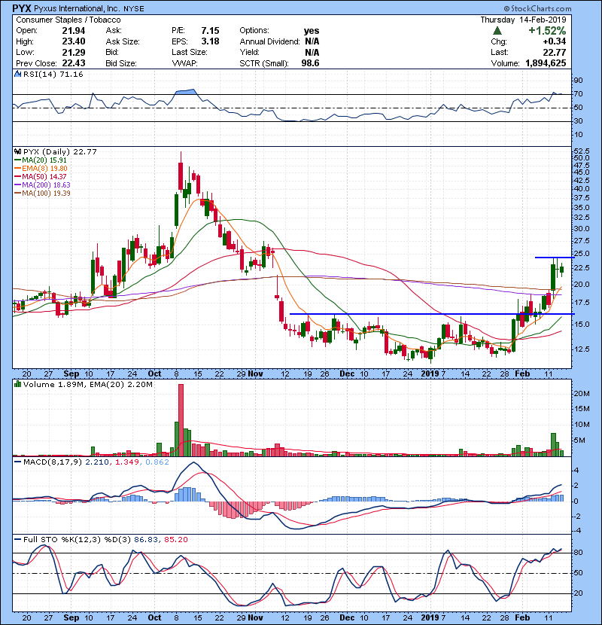
Task: Click the Low price 21.29
Action: pyautogui.click(x=74, y=52)
